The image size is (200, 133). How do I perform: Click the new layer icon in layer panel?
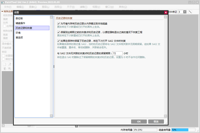(5, 64)
